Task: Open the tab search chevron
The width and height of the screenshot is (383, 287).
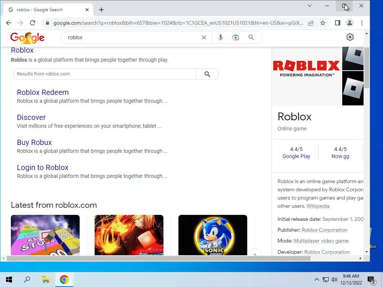Action: [309, 6]
